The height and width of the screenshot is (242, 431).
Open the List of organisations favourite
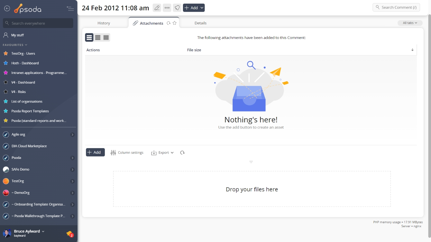tap(27, 101)
